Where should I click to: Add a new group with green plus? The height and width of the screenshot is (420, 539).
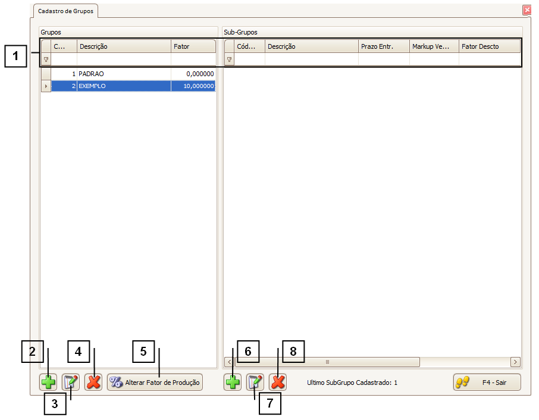pos(48,382)
